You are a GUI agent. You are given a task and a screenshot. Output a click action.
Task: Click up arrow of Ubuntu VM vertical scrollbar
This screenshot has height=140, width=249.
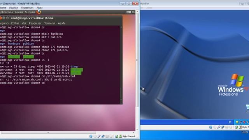[137, 12]
